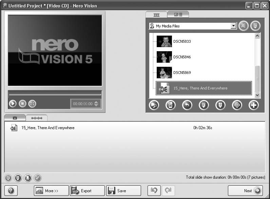Click the undo arrow icon below media list

pyautogui.click(x=187, y=105)
